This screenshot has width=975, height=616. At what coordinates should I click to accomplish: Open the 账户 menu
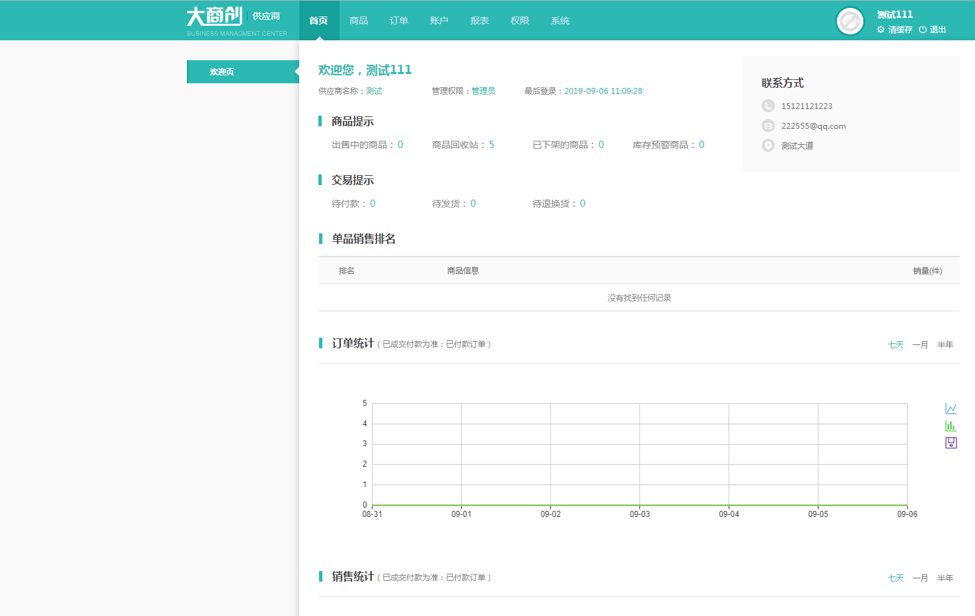[439, 20]
